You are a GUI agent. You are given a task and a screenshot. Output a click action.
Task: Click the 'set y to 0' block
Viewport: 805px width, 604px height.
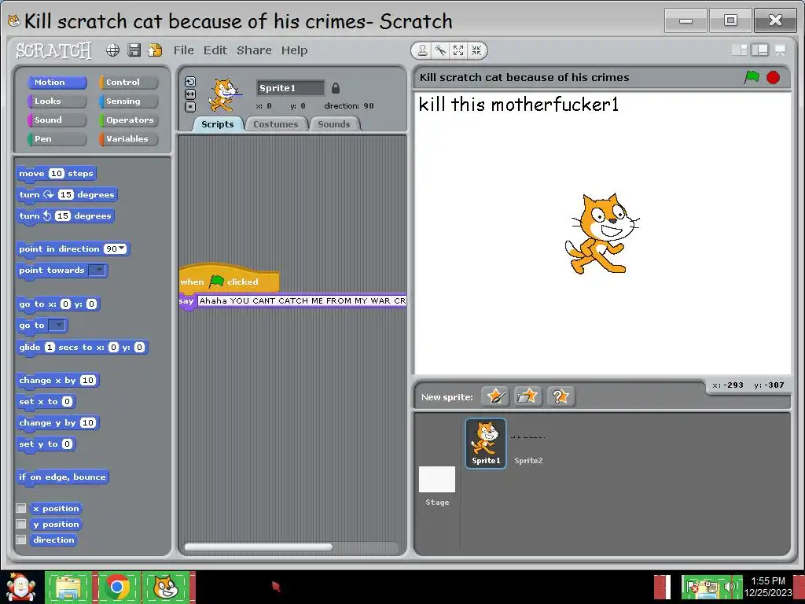(46, 444)
